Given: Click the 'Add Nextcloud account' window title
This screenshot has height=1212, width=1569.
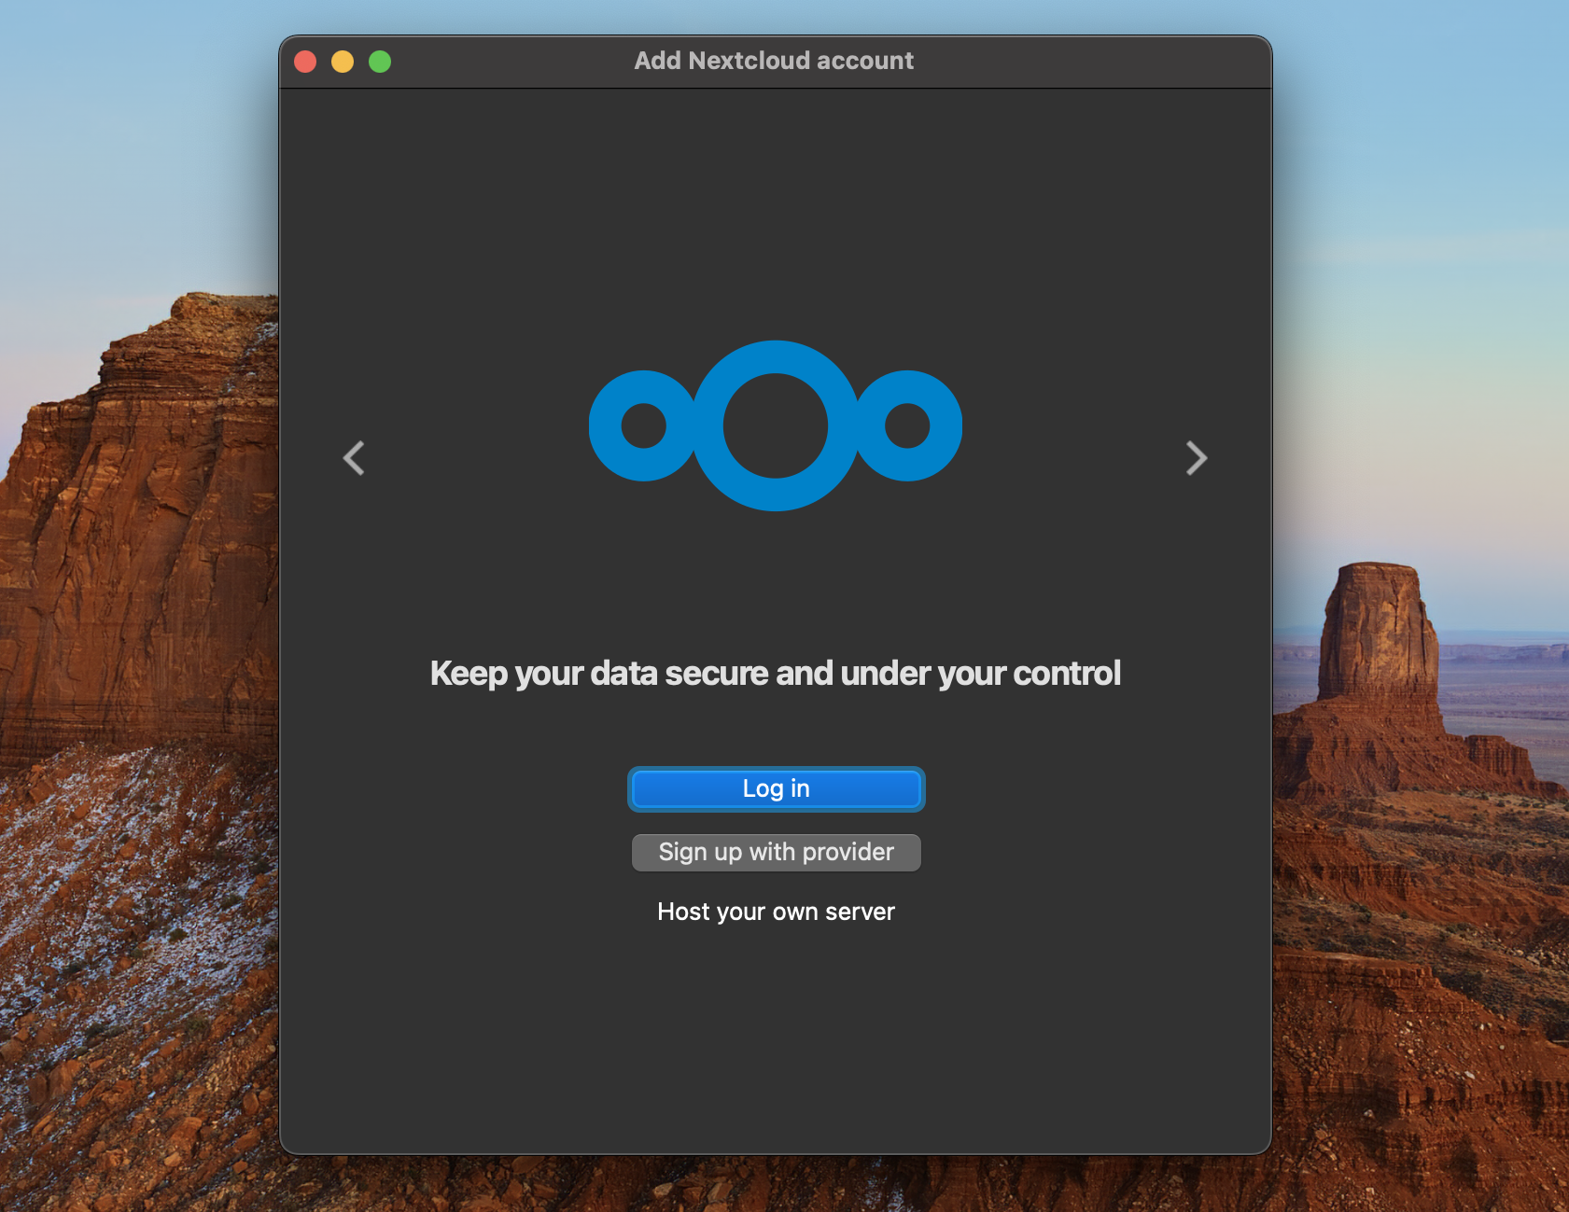Looking at the screenshot, I should pyautogui.click(x=774, y=61).
